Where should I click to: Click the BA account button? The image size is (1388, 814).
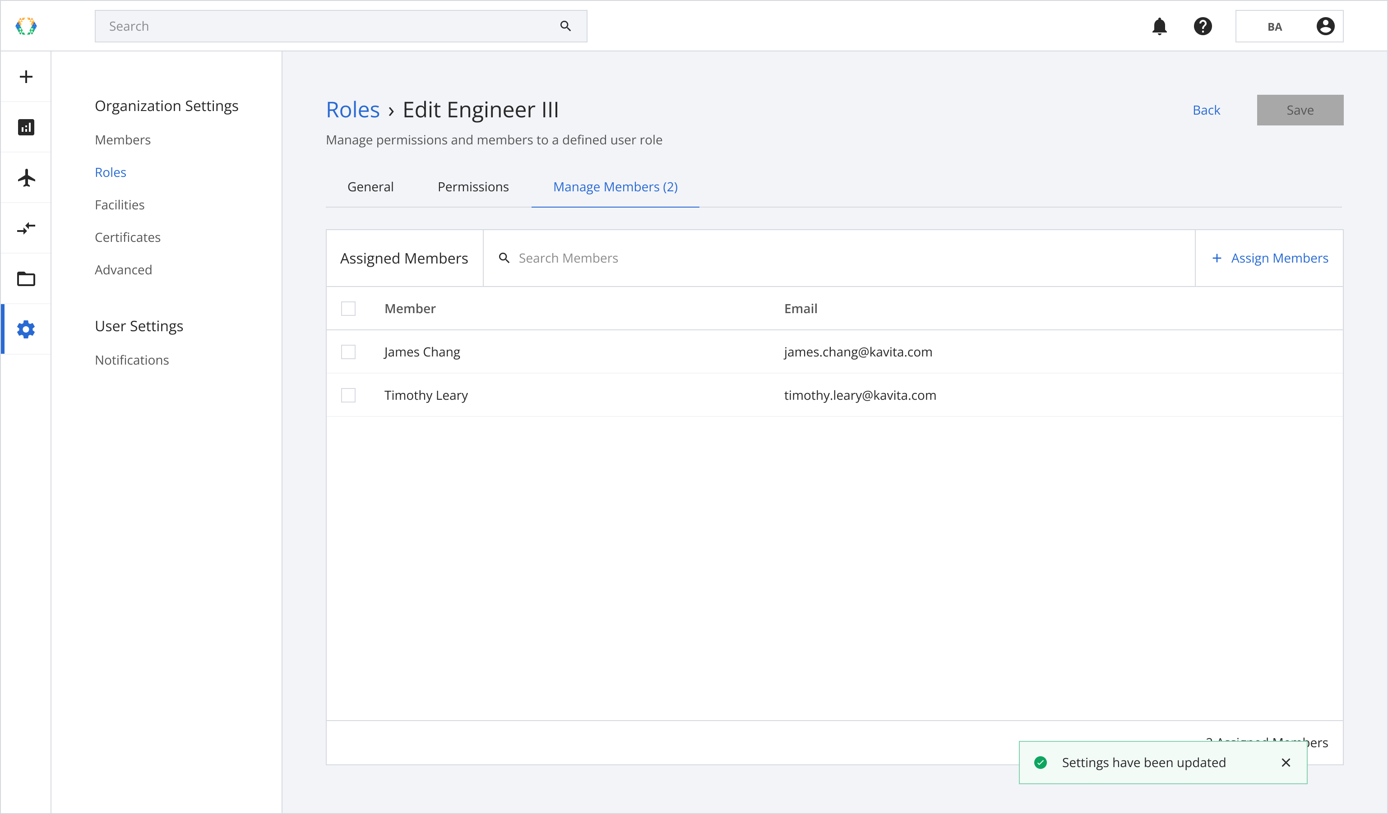1289,26
